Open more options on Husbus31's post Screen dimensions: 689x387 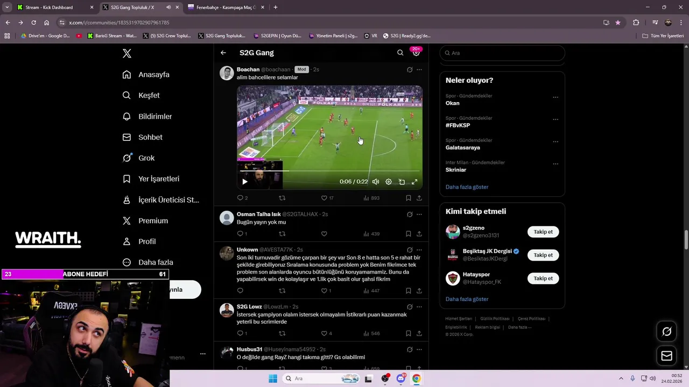click(419, 349)
